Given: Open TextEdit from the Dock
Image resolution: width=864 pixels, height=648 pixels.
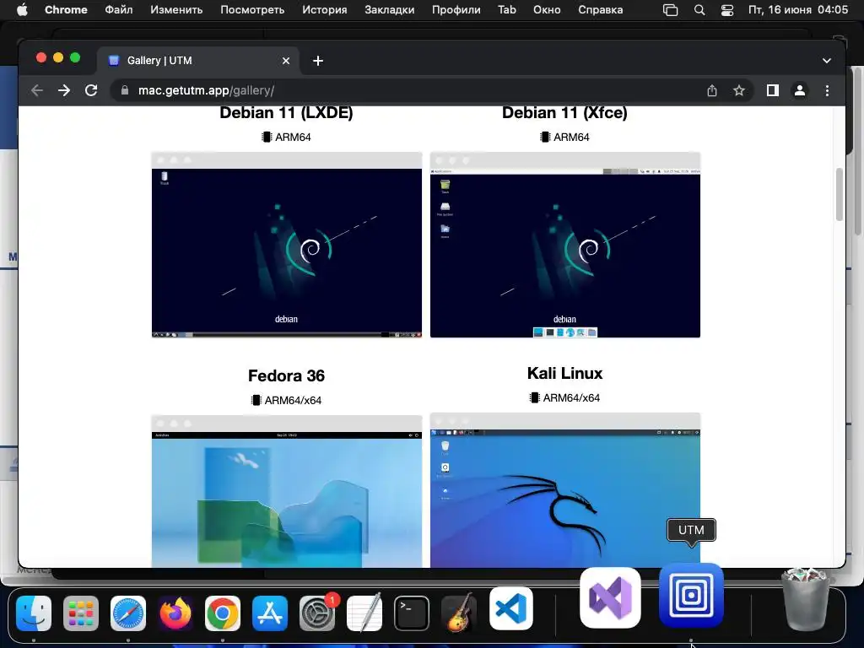Looking at the screenshot, I should (x=364, y=613).
